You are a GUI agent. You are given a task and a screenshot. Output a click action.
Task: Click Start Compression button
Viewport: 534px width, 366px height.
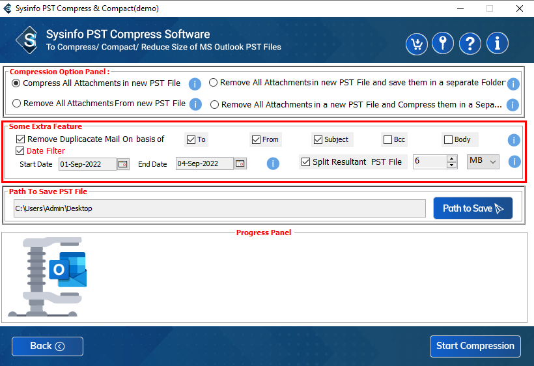coord(475,346)
